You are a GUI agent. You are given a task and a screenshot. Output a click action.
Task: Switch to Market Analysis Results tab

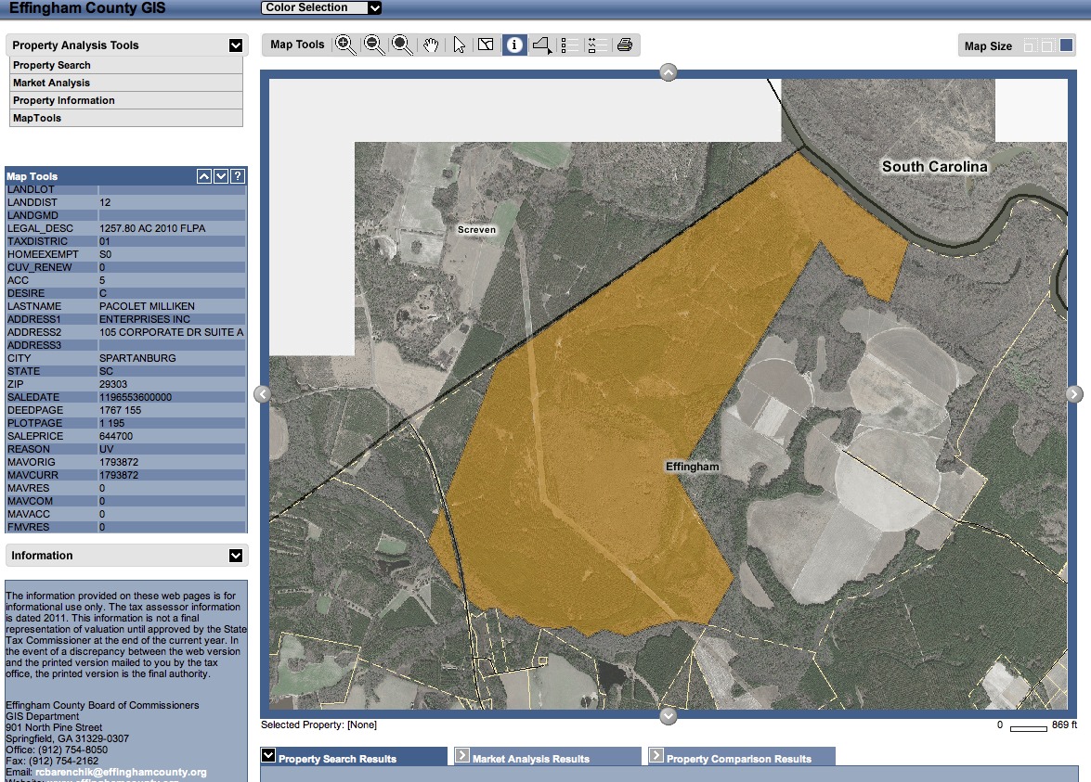(x=547, y=757)
